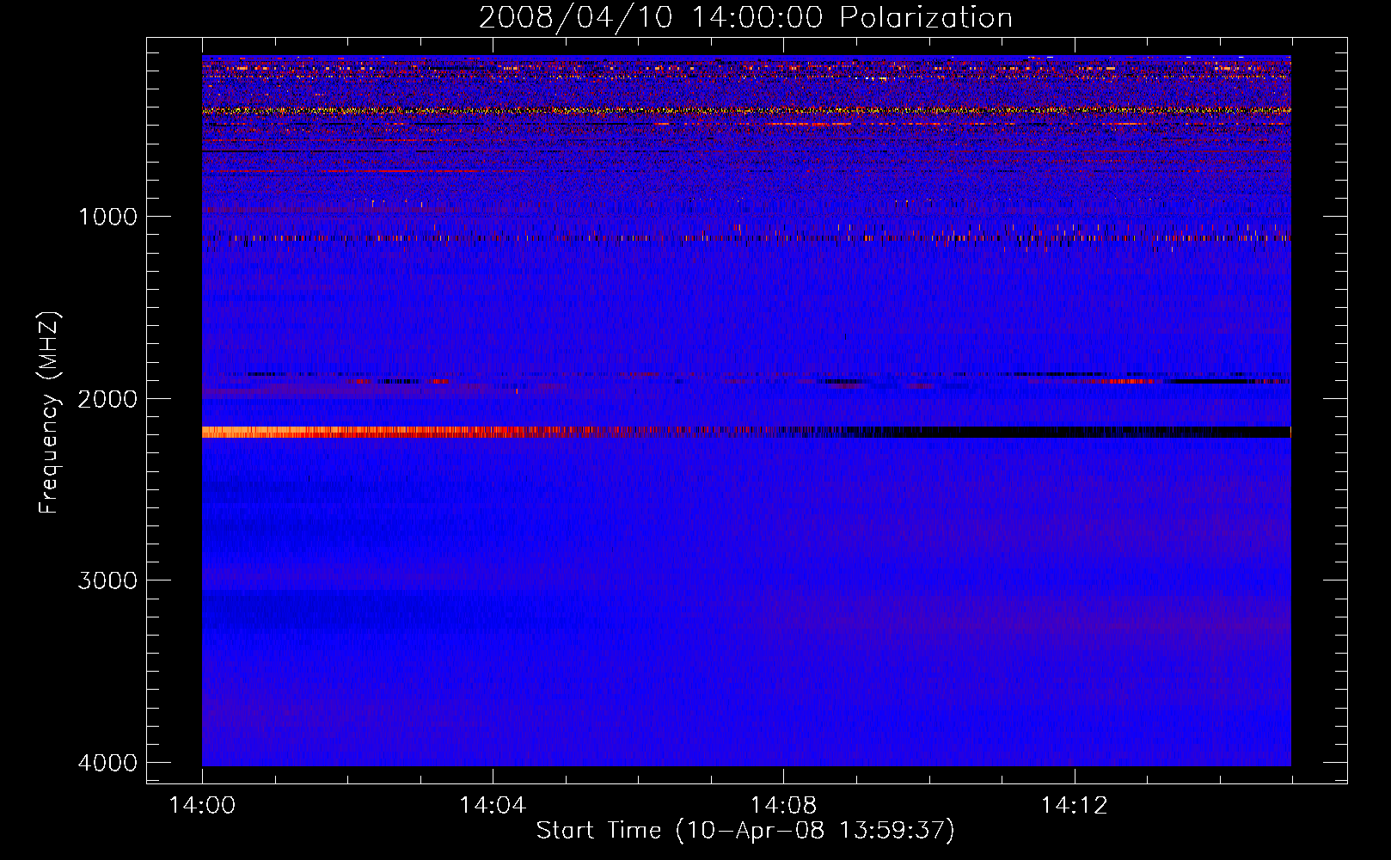The height and width of the screenshot is (860, 1391).
Task: Click the 14:08 time tick label
Action: point(783,806)
